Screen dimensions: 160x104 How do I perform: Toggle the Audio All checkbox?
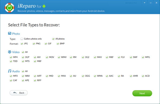[x=23, y=71]
